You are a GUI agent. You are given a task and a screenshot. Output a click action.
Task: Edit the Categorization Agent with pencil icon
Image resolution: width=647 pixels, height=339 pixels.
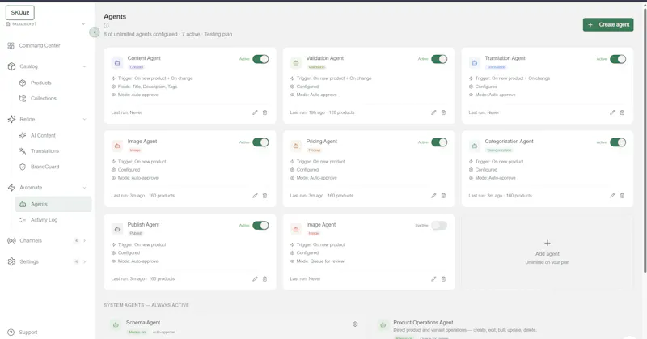tap(612, 195)
